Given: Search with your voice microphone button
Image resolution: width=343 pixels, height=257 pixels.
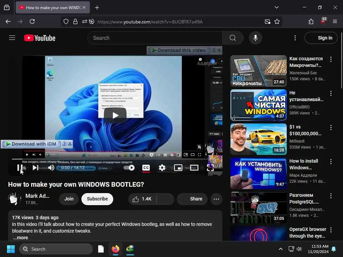Looking at the screenshot, I should 255,38.
